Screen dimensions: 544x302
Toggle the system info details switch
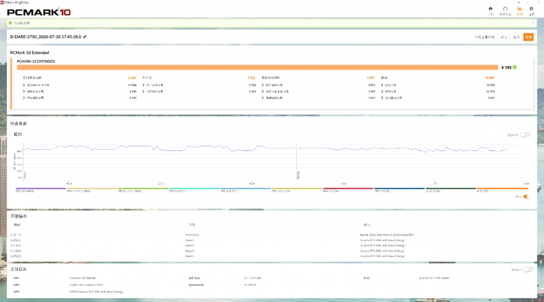click(x=528, y=269)
